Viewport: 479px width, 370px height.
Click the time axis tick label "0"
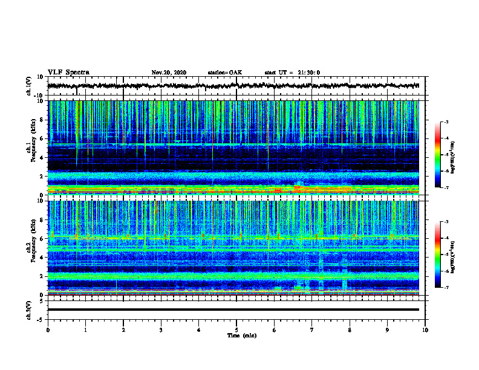coord(48,330)
